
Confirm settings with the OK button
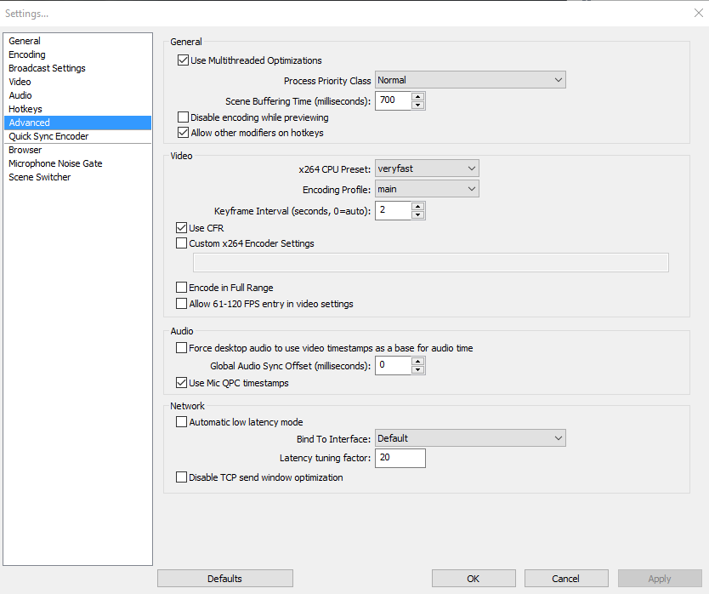(x=474, y=579)
